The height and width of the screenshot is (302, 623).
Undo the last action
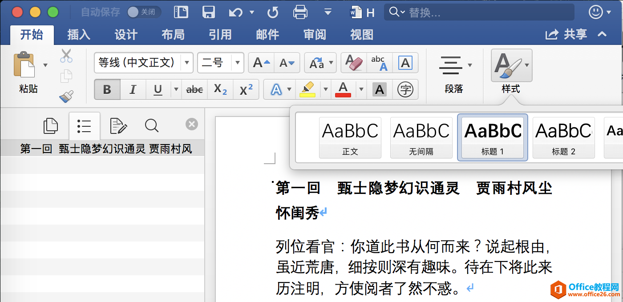(x=236, y=12)
